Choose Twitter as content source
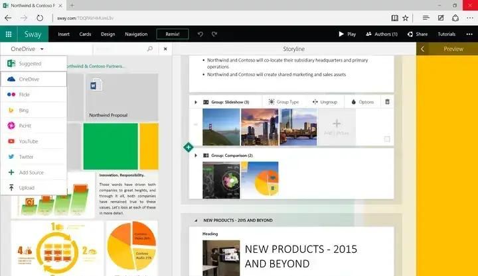The image size is (478, 276). click(34, 157)
